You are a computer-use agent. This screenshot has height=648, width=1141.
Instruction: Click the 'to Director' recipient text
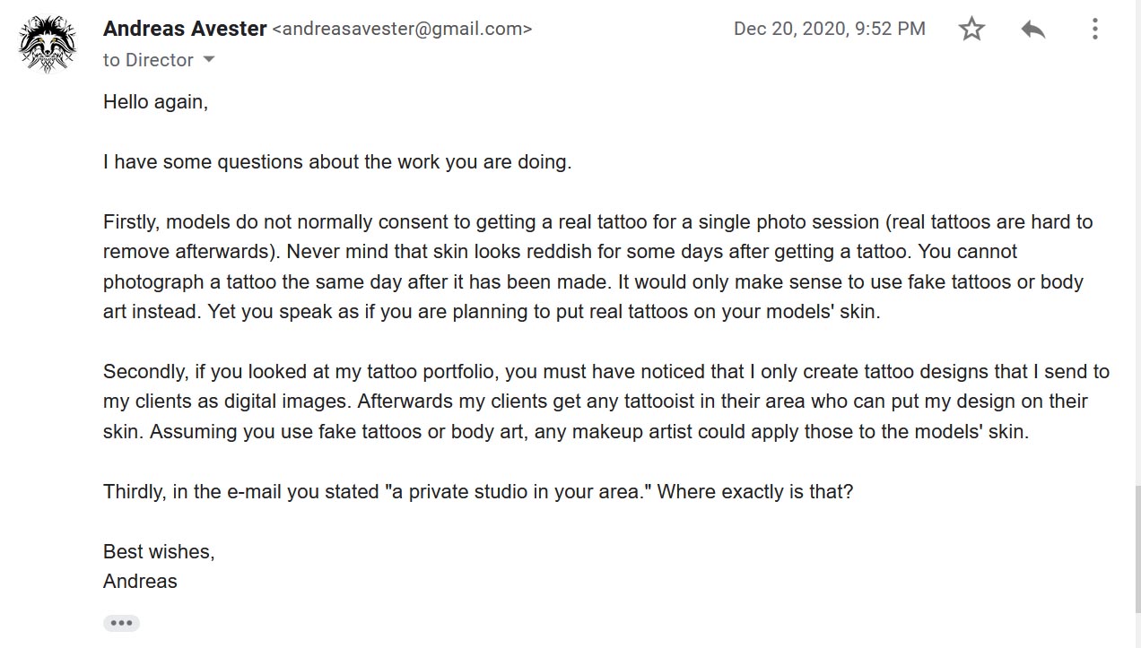(148, 60)
